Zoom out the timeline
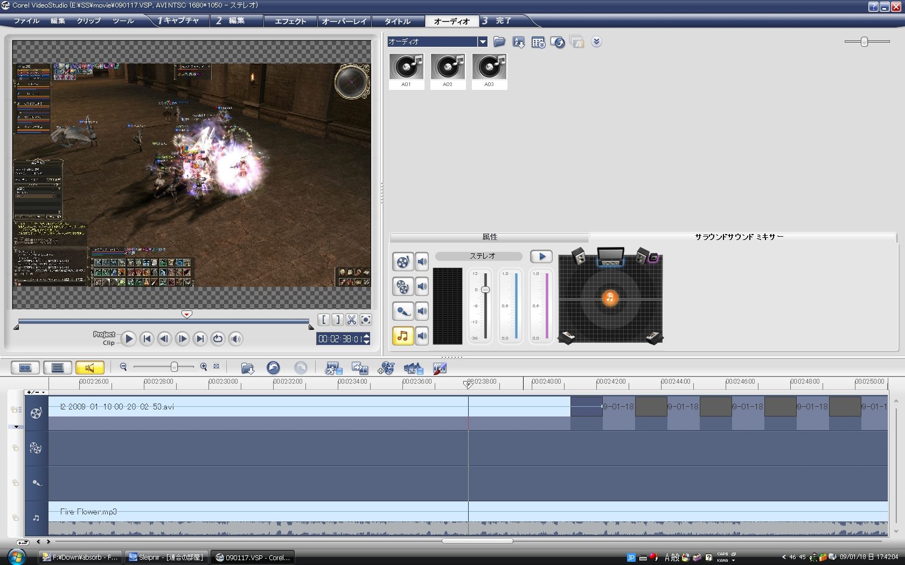The height and width of the screenshot is (565, 905). pos(123,366)
